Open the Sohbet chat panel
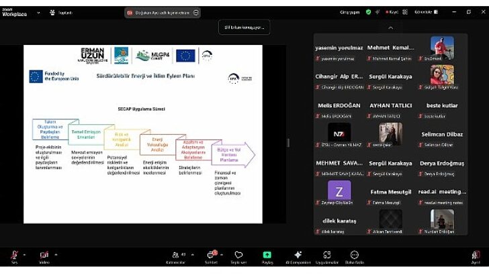This screenshot has width=489, height=275. tap(211, 256)
